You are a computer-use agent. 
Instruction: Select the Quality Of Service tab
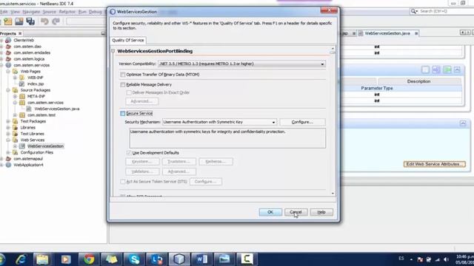(128, 40)
